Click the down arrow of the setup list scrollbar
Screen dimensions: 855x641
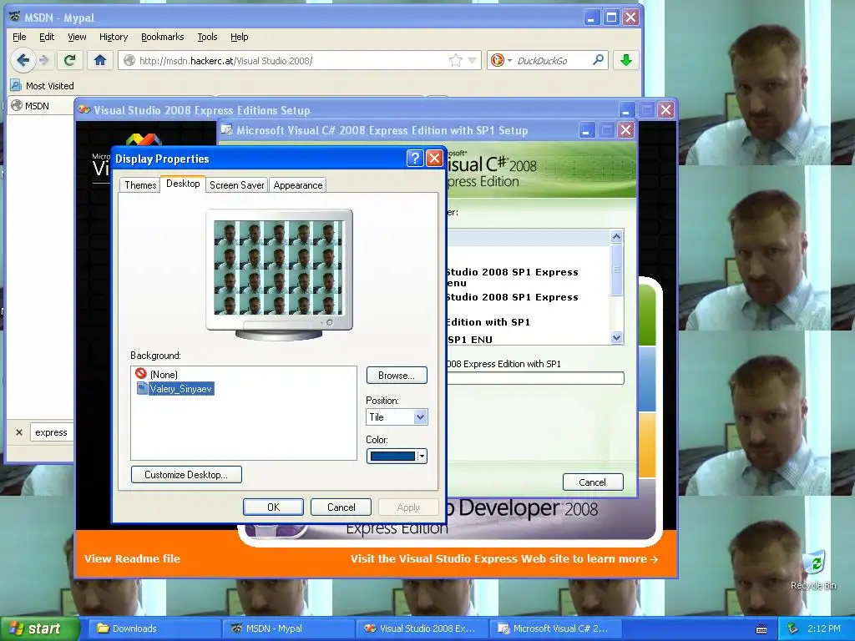[617, 338]
